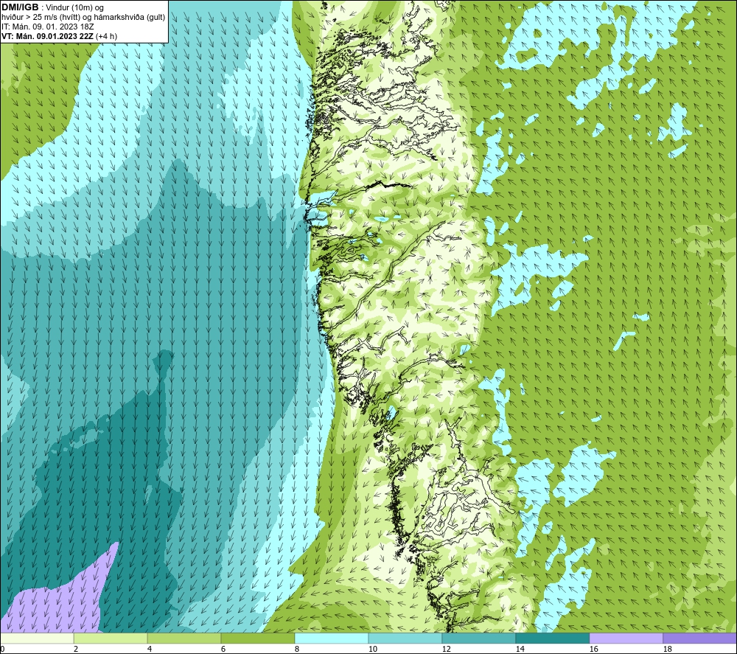Click the scale label '6'
737x654 pixels.
(223, 649)
